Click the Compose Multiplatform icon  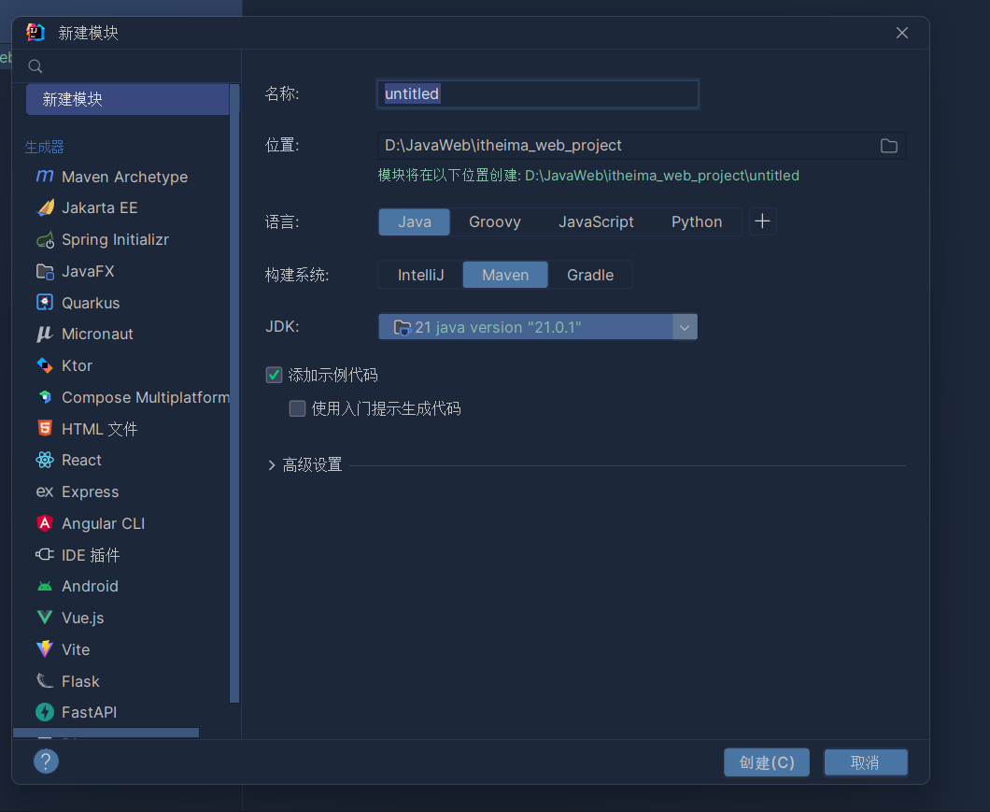pos(45,397)
